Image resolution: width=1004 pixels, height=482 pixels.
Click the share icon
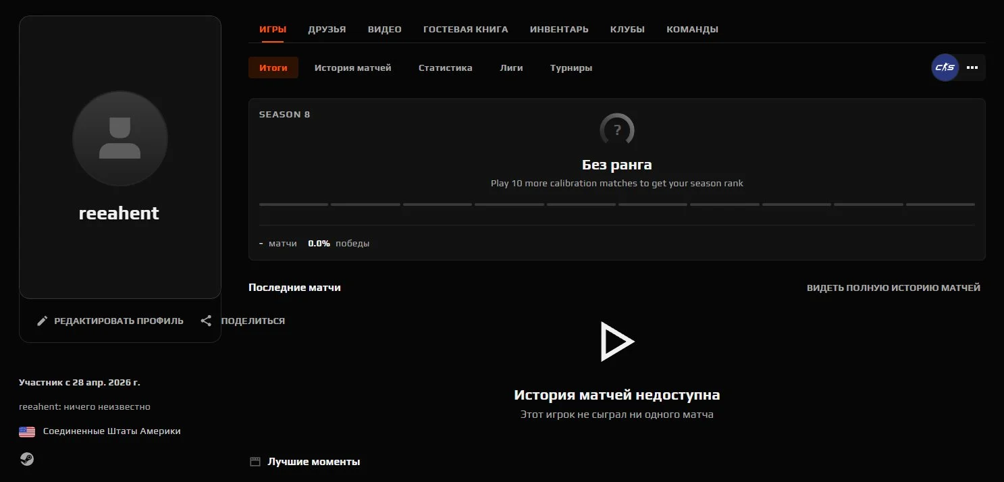pyautogui.click(x=207, y=321)
